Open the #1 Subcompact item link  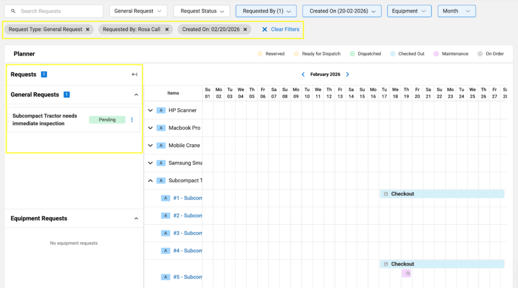(187, 198)
